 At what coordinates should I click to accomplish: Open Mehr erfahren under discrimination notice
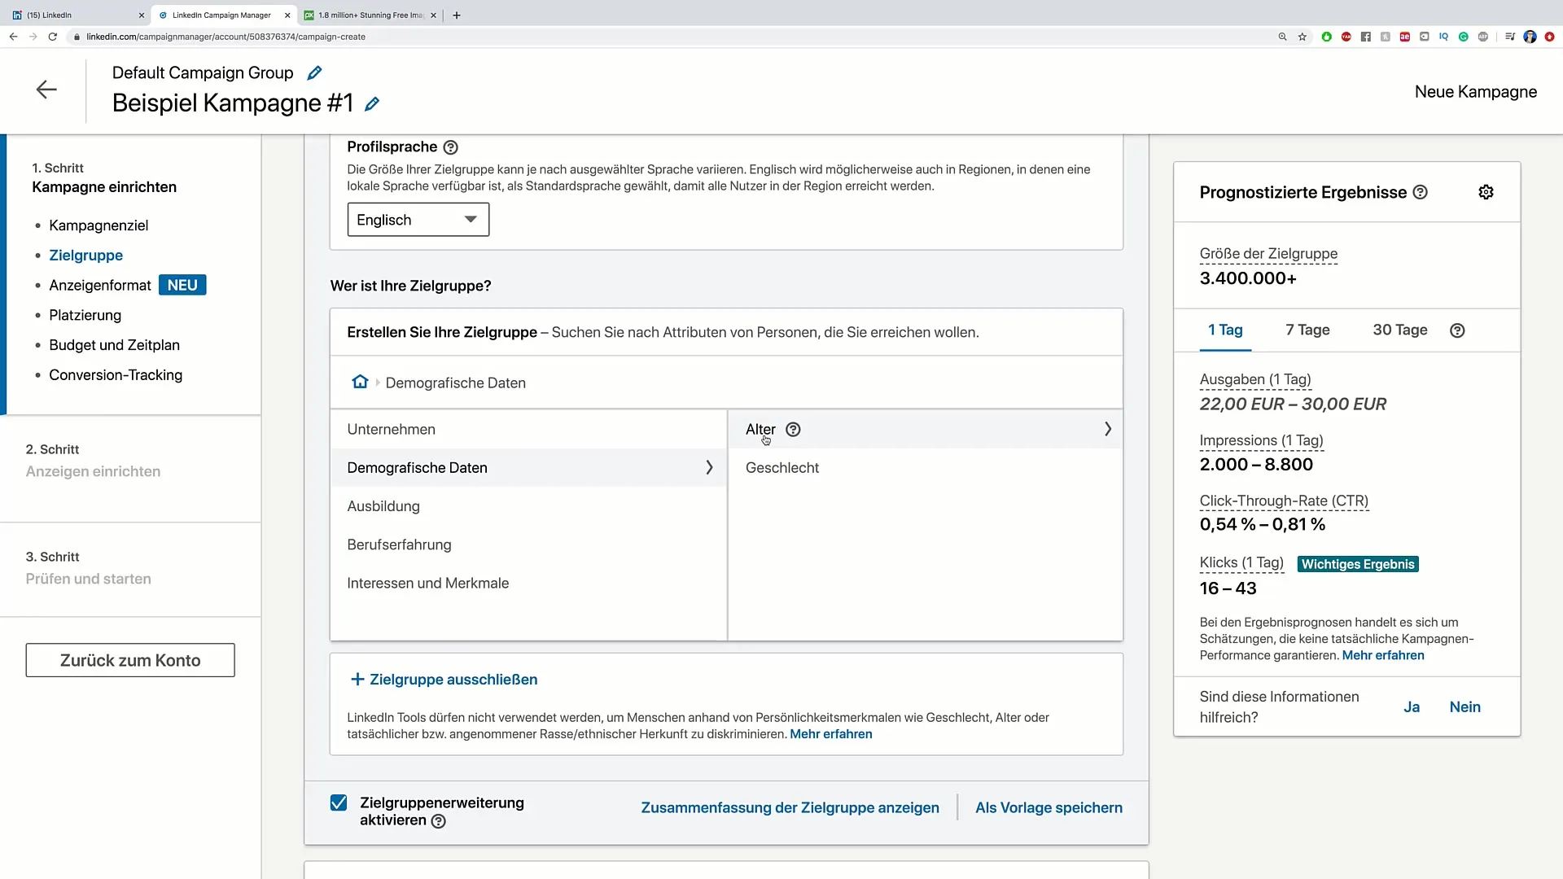pyautogui.click(x=830, y=734)
